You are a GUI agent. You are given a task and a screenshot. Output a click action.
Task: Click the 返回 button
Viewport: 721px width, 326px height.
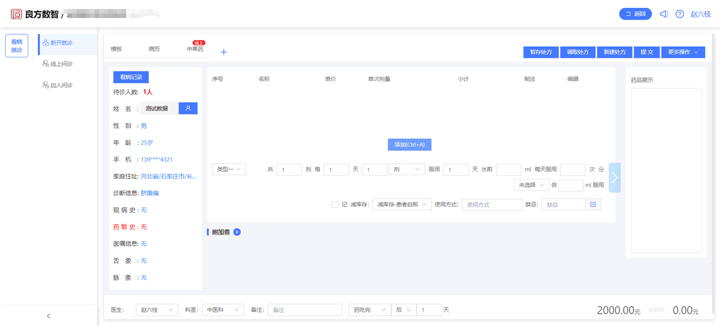click(635, 14)
